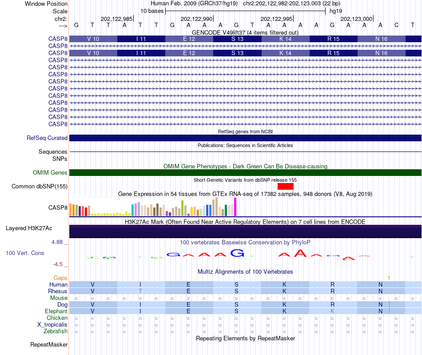Click the Gaps label in Multiz track

coord(60,278)
